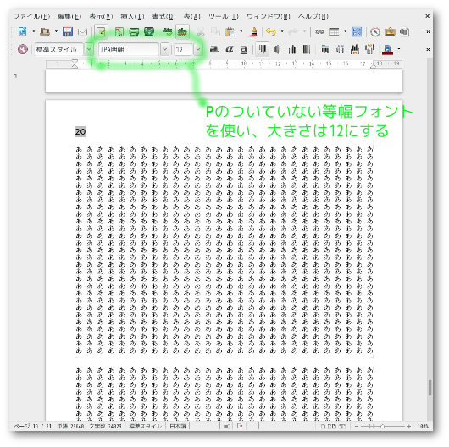
Task: Click the 日本語 language status bar field
Action: click(178, 427)
